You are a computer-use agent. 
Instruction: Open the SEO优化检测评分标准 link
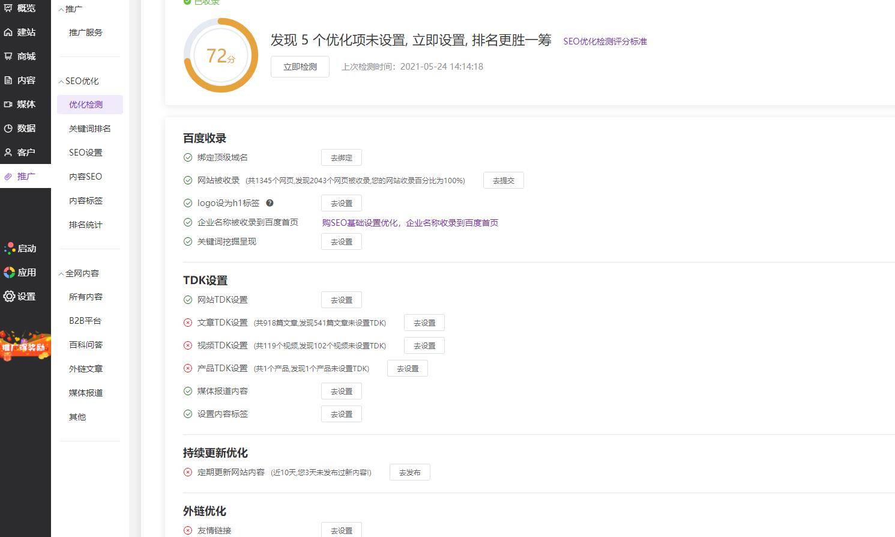605,41
